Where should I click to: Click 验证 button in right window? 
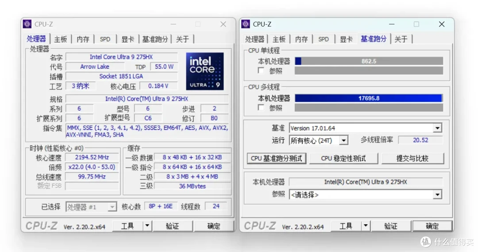click(x=391, y=226)
